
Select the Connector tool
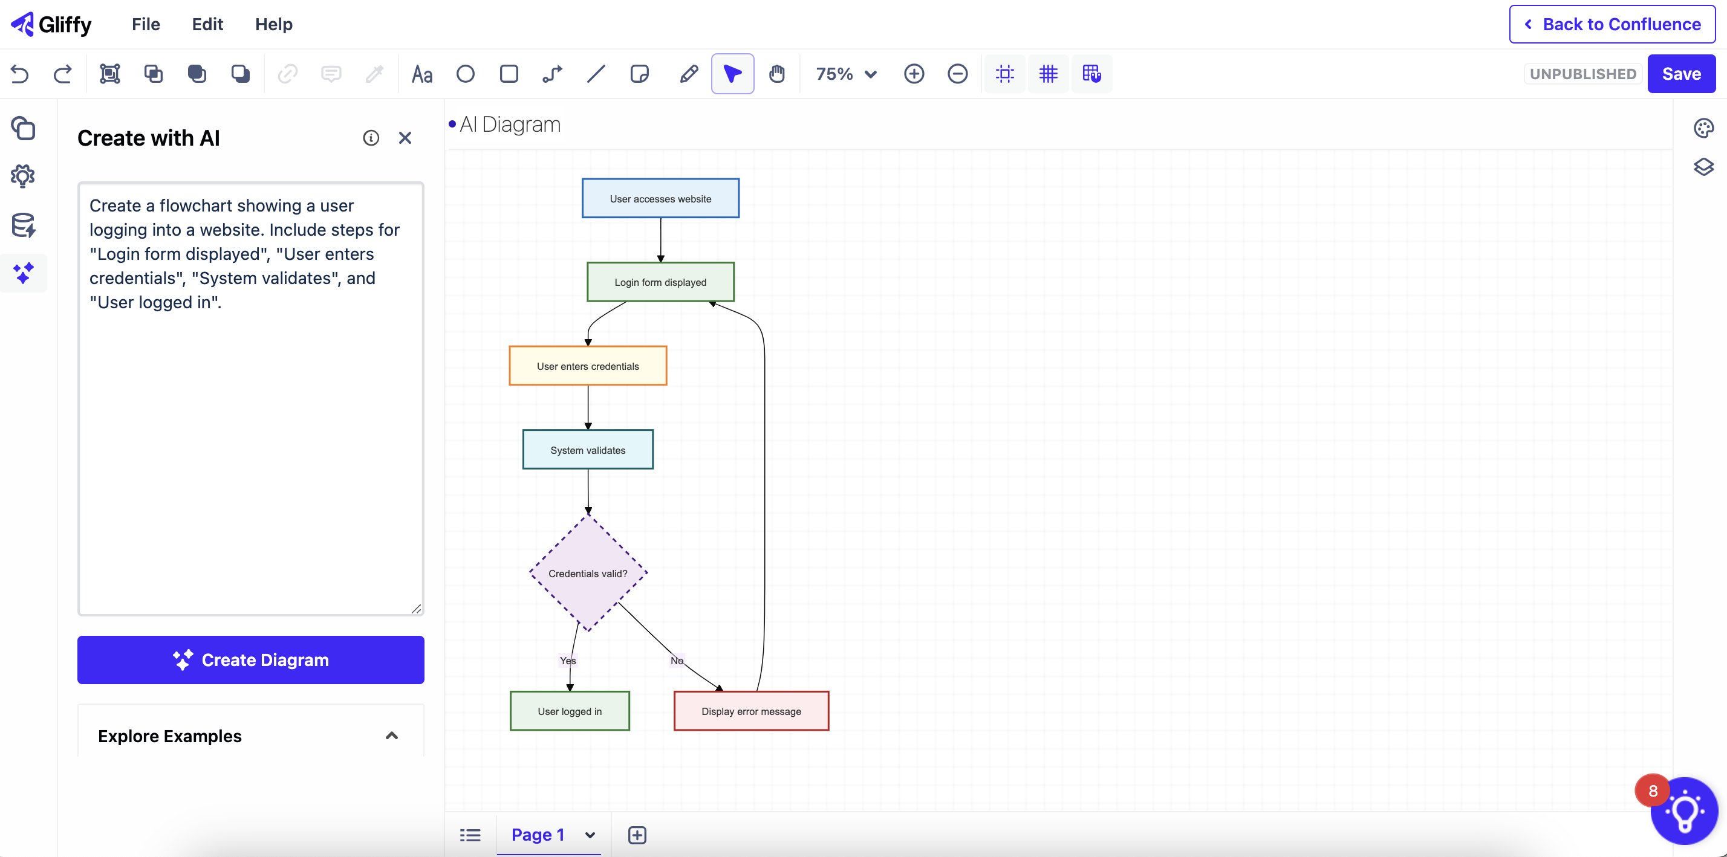(553, 74)
